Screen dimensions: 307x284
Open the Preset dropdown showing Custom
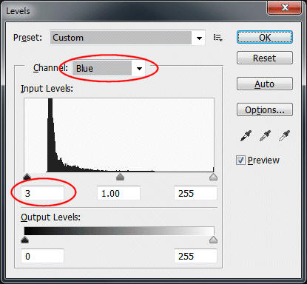[127, 38]
